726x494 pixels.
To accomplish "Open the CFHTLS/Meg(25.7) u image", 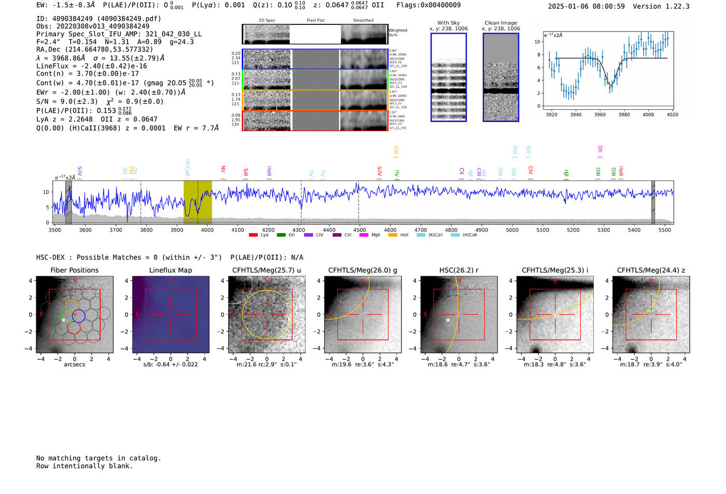I will click(x=267, y=315).
